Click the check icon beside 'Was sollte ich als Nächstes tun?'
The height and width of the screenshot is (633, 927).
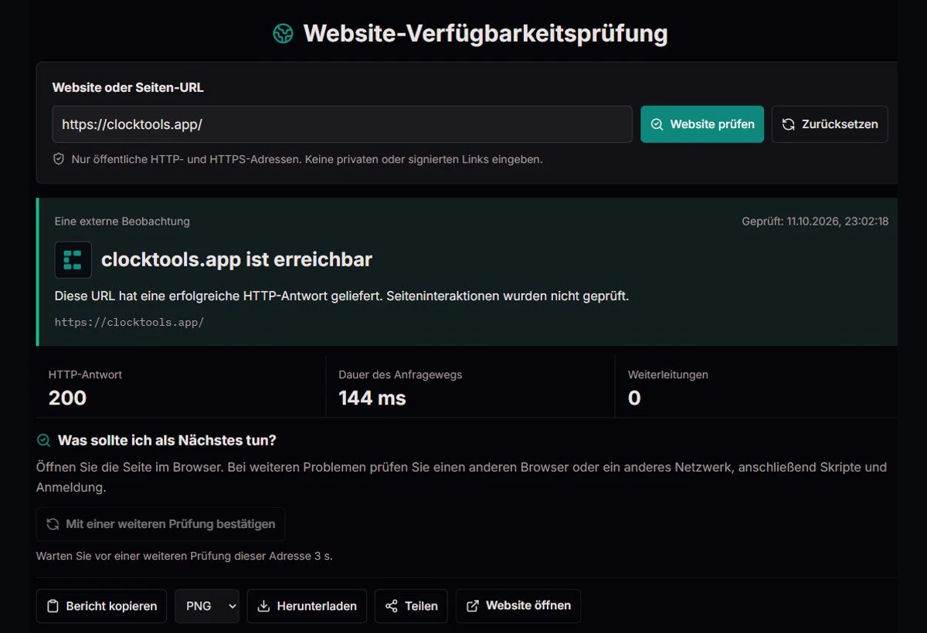44,441
